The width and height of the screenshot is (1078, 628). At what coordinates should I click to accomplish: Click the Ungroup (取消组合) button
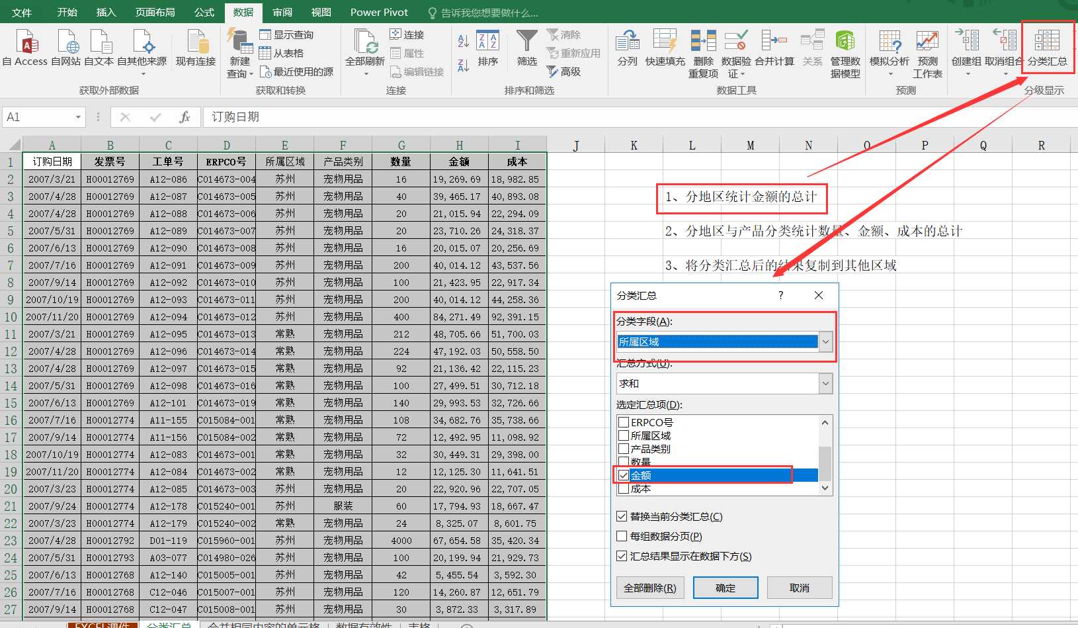point(1004,48)
